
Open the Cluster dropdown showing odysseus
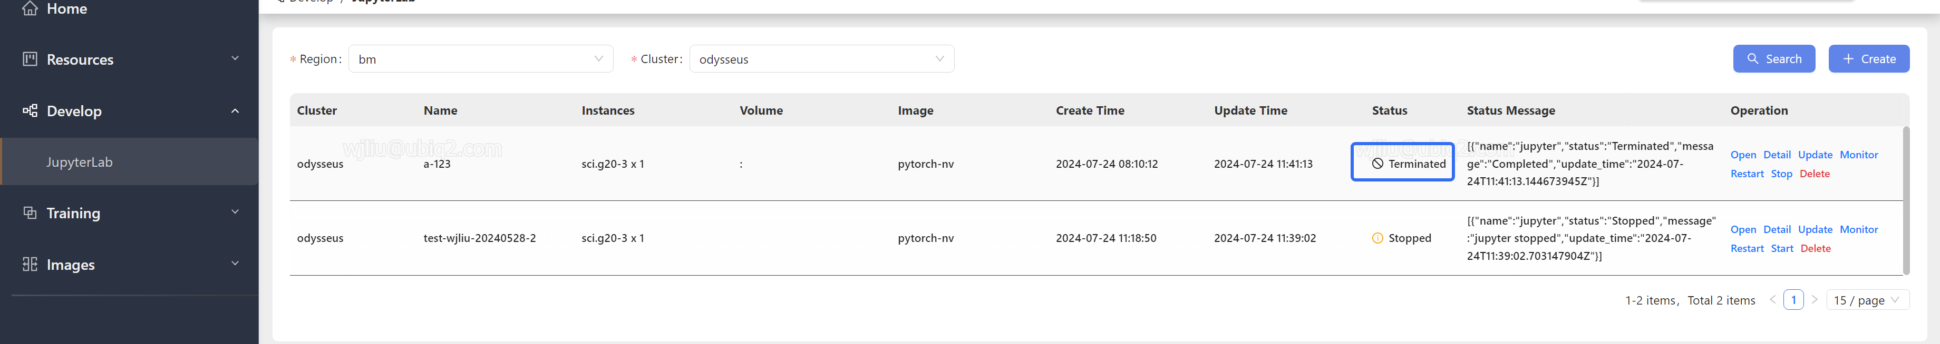[x=822, y=58]
